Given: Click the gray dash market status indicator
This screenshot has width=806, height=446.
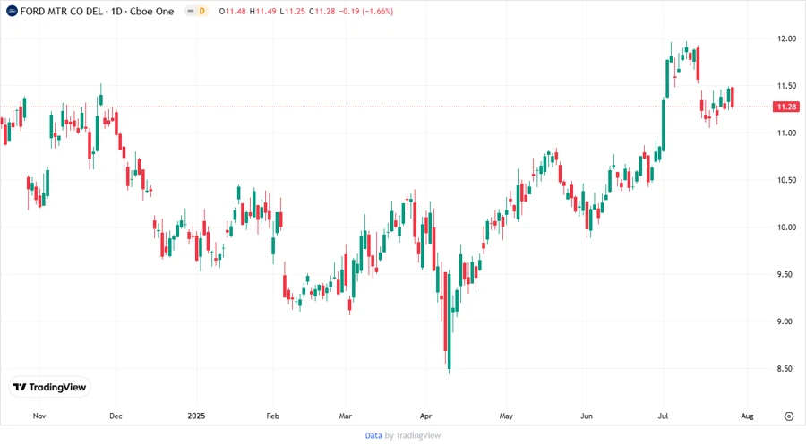Looking at the screenshot, I should [x=190, y=11].
